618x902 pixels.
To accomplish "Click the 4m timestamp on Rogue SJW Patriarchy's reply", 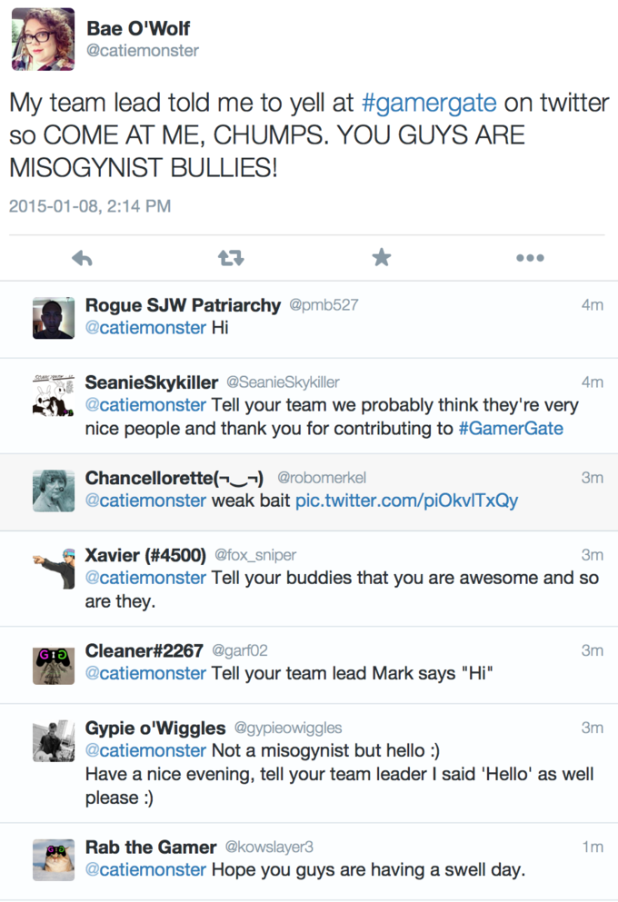I will 593,306.
